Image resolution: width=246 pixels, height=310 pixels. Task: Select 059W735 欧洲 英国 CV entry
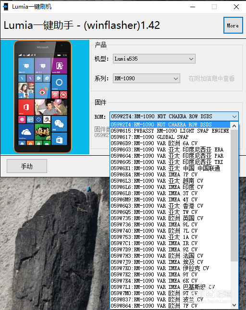(x=170, y=218)
